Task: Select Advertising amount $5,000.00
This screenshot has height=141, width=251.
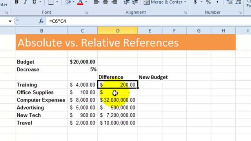Action: pyautogui.click(x=82, y=108)
